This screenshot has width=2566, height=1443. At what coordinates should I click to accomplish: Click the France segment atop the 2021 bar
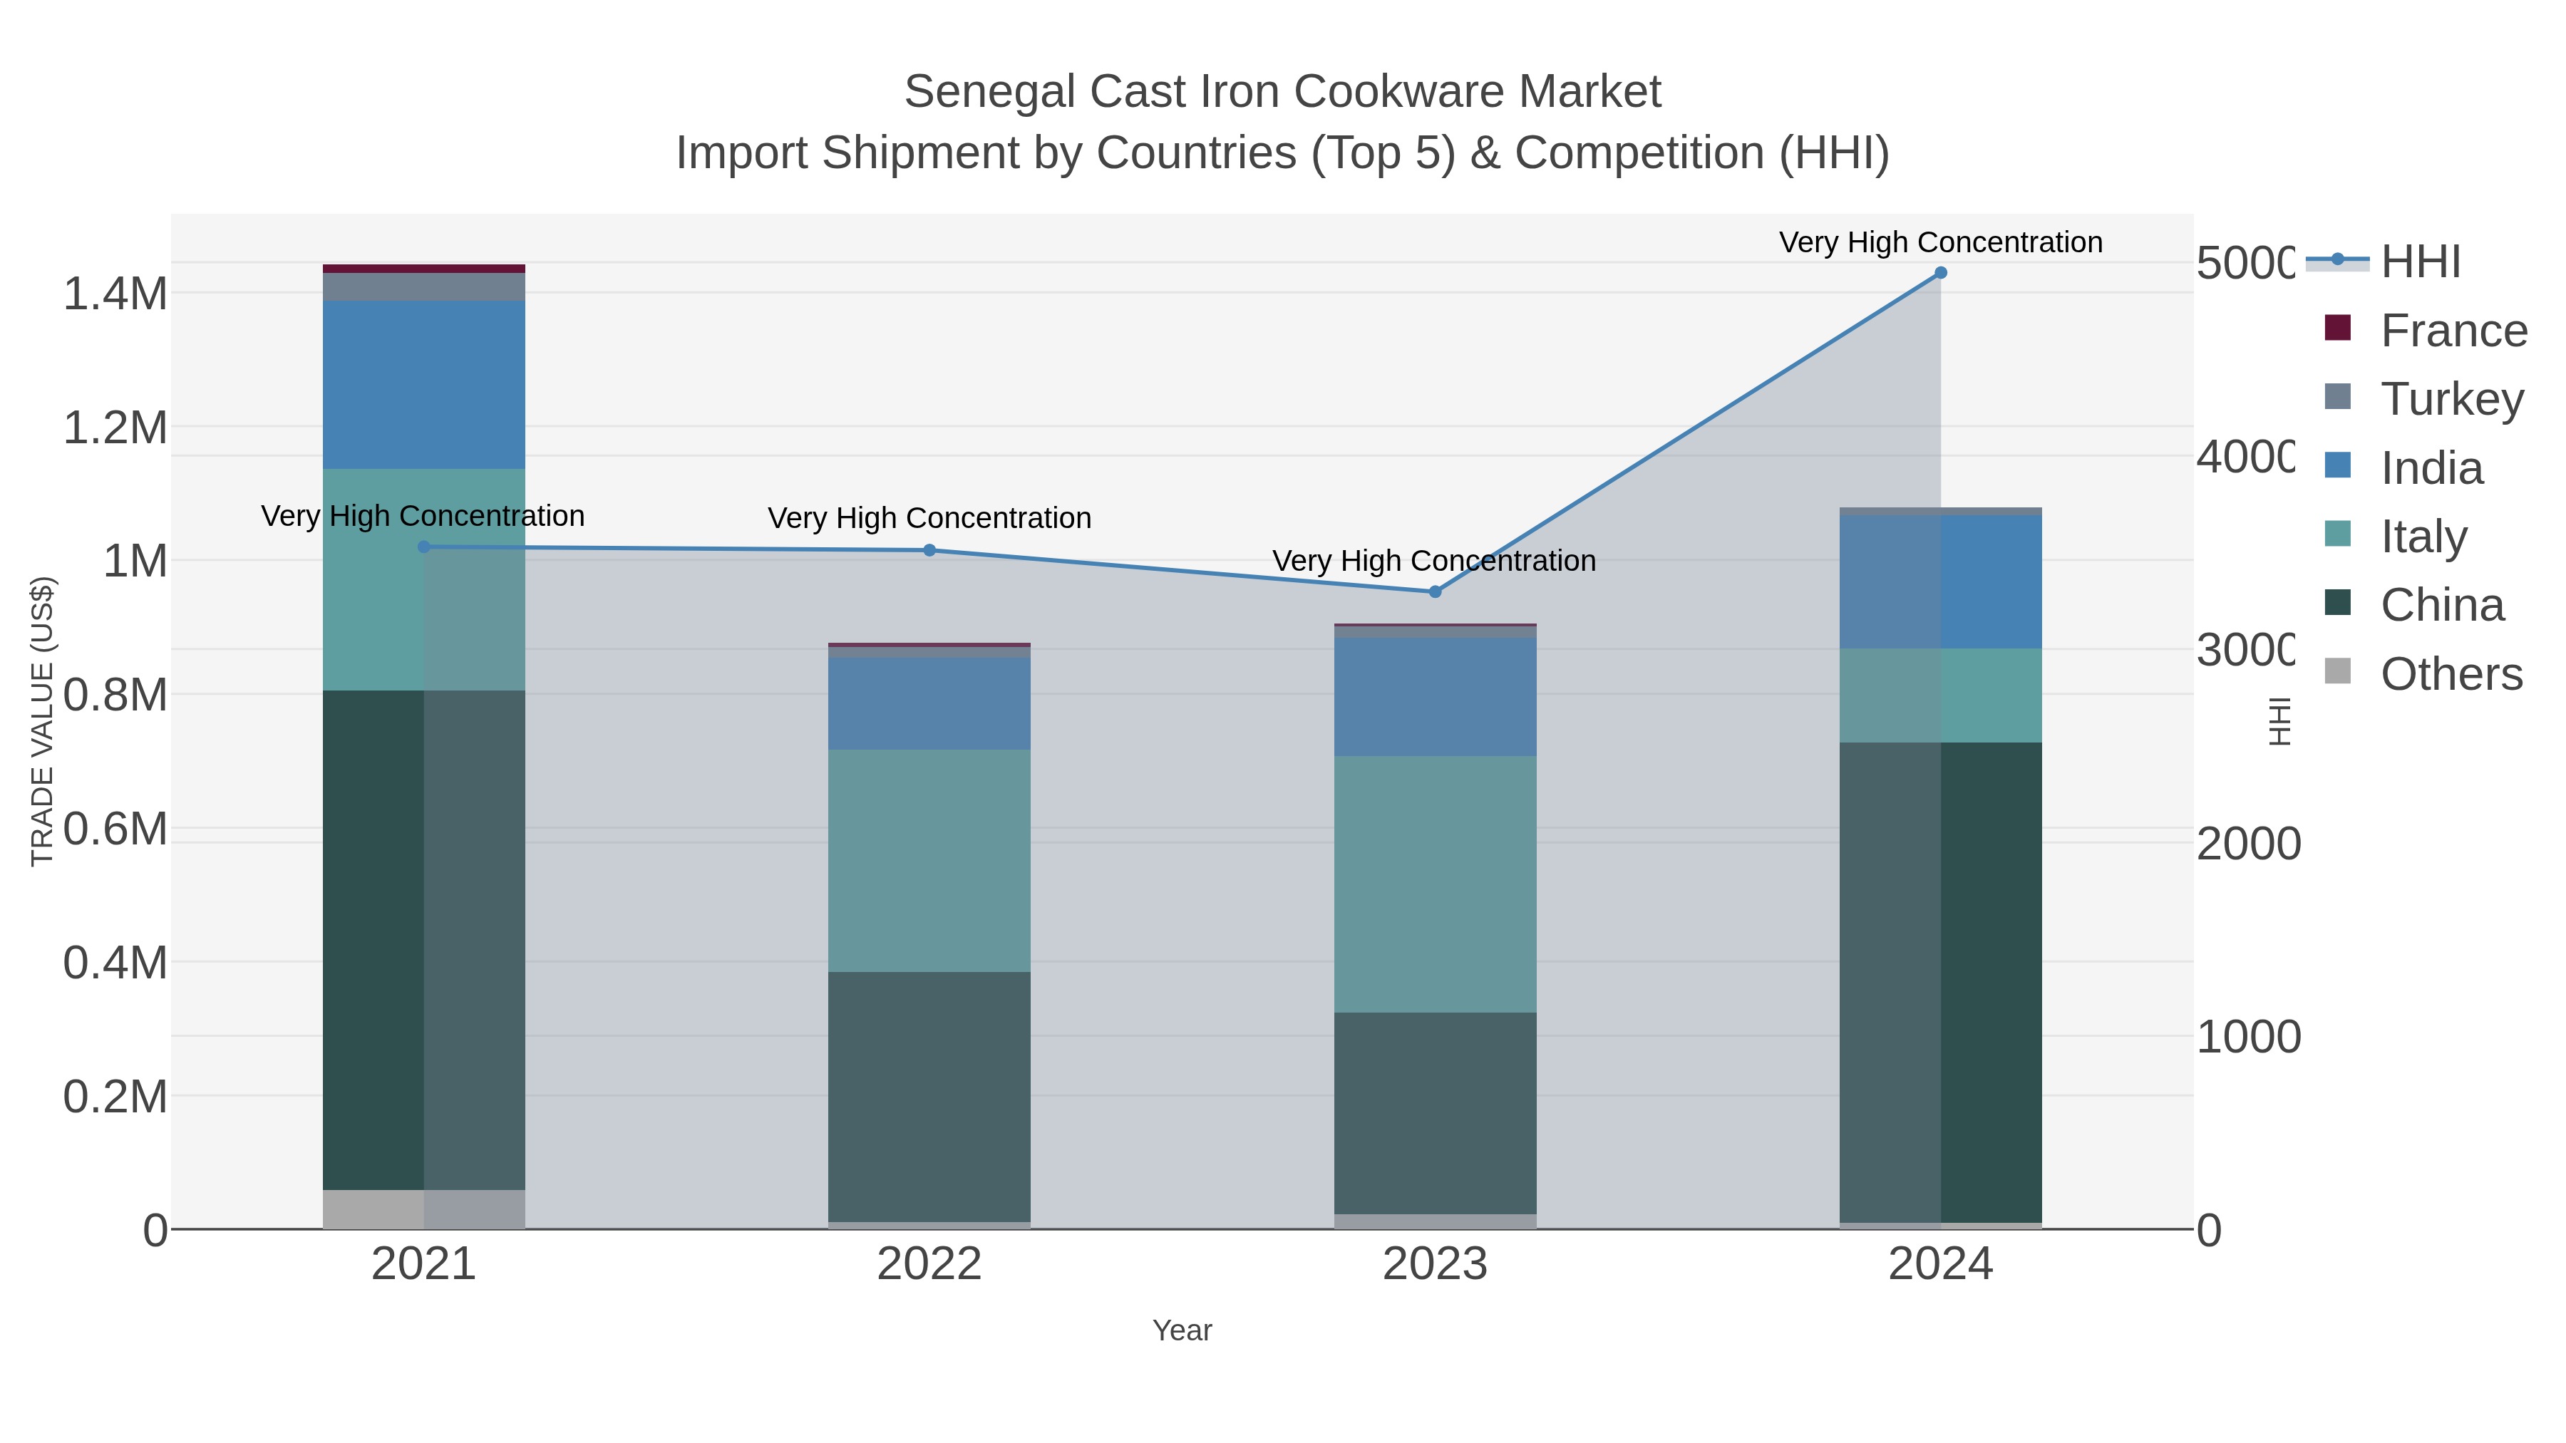click(423, 269)
